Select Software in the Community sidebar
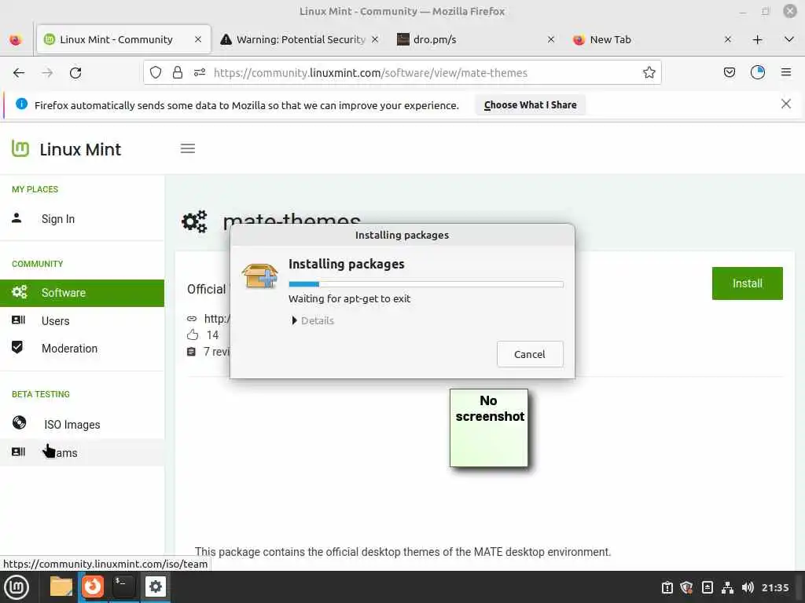The image size is (805, 603). [82, 293]
